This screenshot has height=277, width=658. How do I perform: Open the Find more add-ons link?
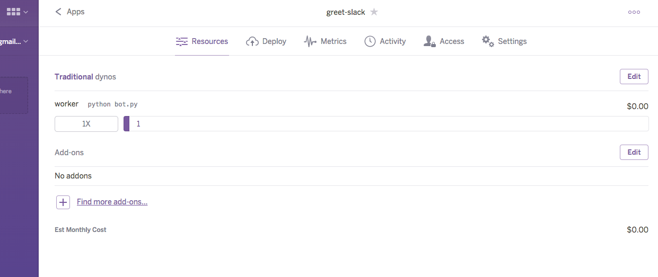pos(112,202)
